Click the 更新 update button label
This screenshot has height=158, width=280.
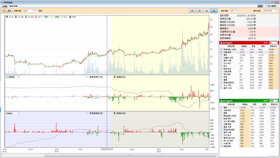click(x=9, y=11)
